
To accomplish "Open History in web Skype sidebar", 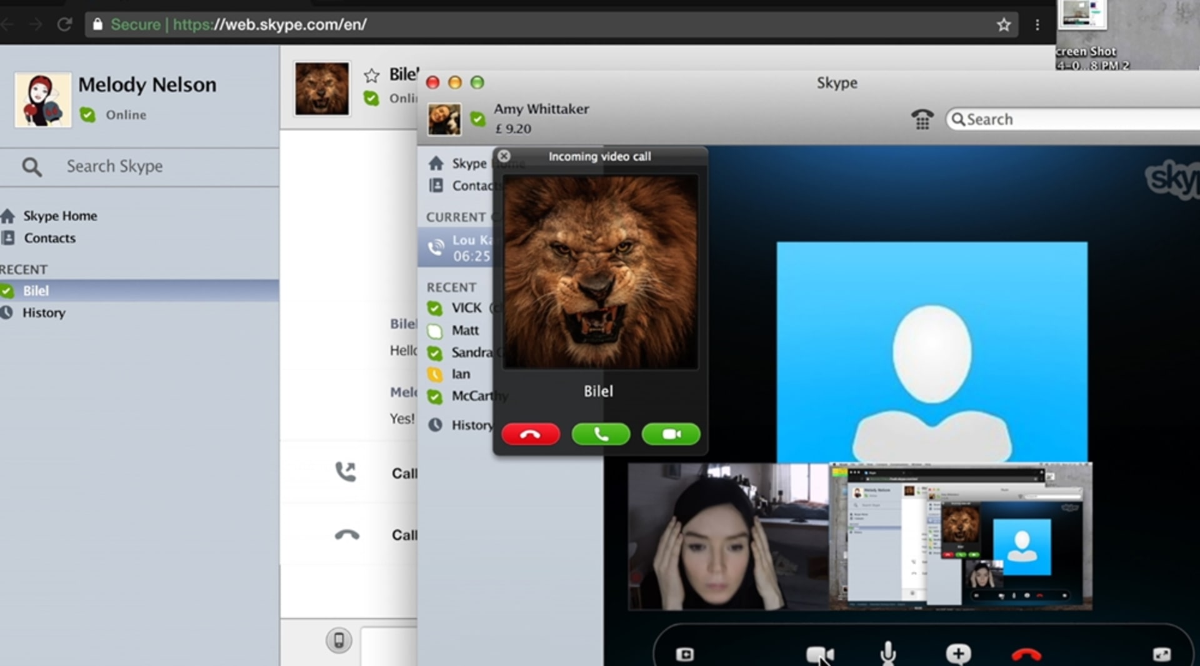I will click(44, 312).
